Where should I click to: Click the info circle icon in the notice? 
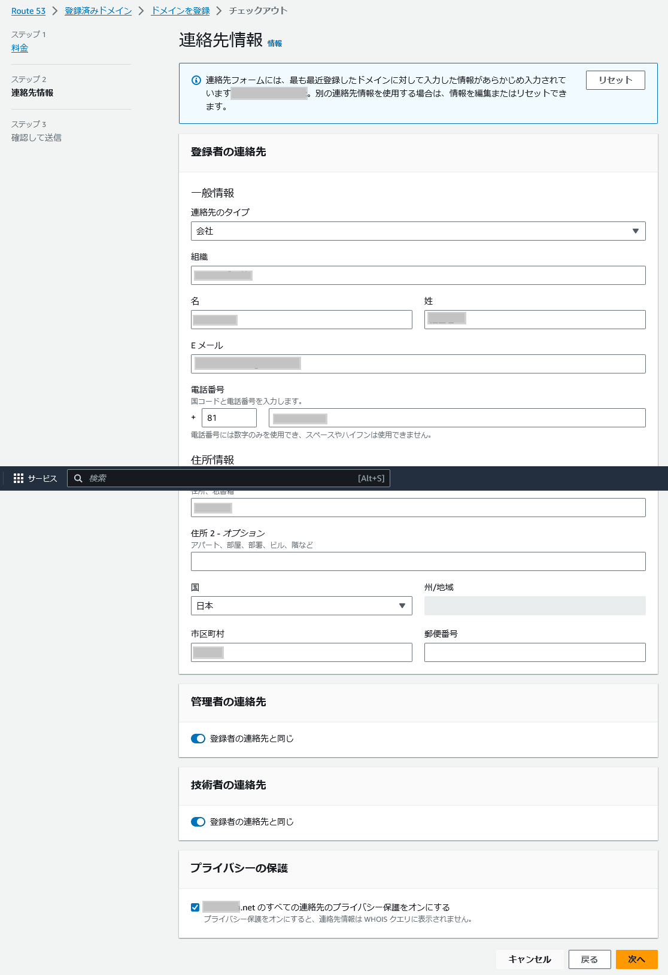pyautogui.click(x=196, y=80)
